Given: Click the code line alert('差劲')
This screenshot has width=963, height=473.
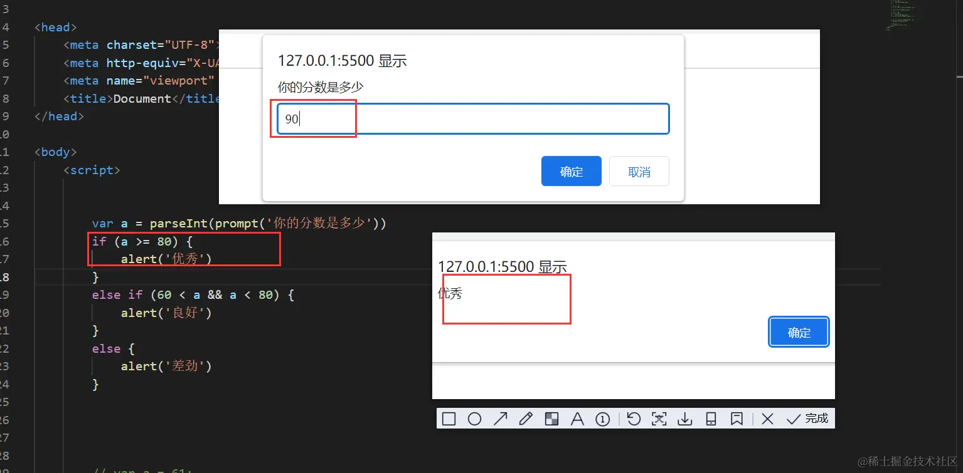Looking at the screenshot, I should coord(166,366).
